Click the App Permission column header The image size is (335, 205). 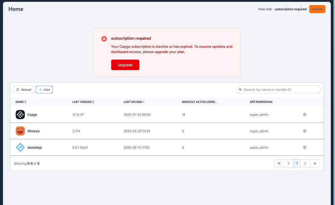261,102
